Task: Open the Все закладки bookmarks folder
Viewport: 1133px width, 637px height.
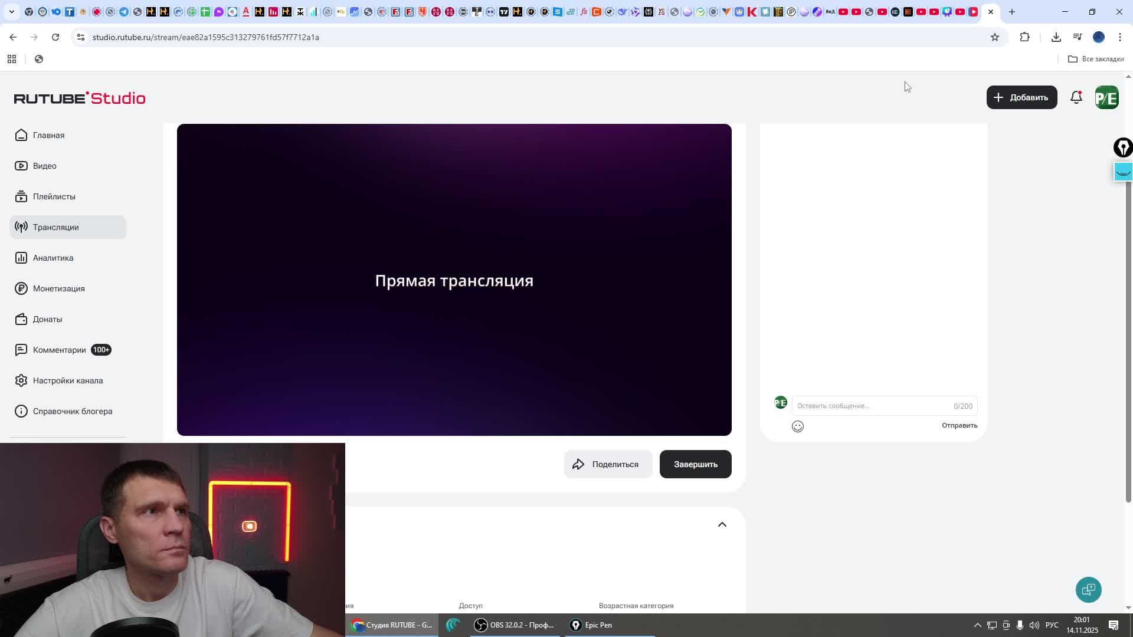Action: pos(1096,59)
